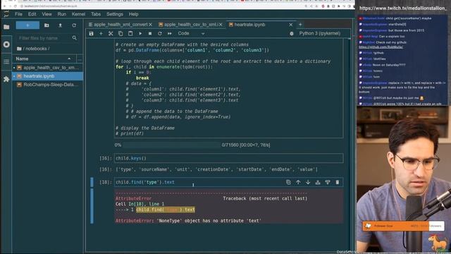Move the active cell down arrow
451x254 pixels.
(308, 182)
